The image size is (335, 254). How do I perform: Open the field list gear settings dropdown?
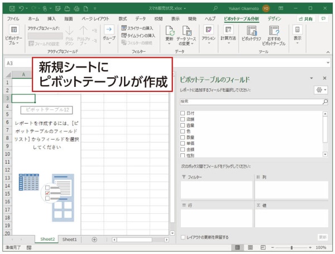coord(321,90)
